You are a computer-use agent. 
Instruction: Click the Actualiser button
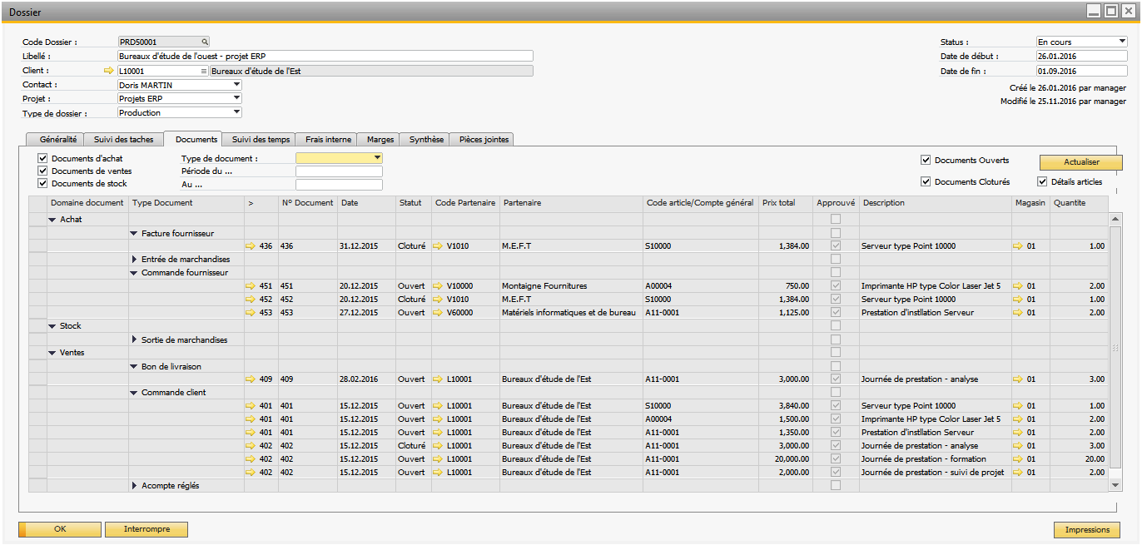(x=1080, y=162)
